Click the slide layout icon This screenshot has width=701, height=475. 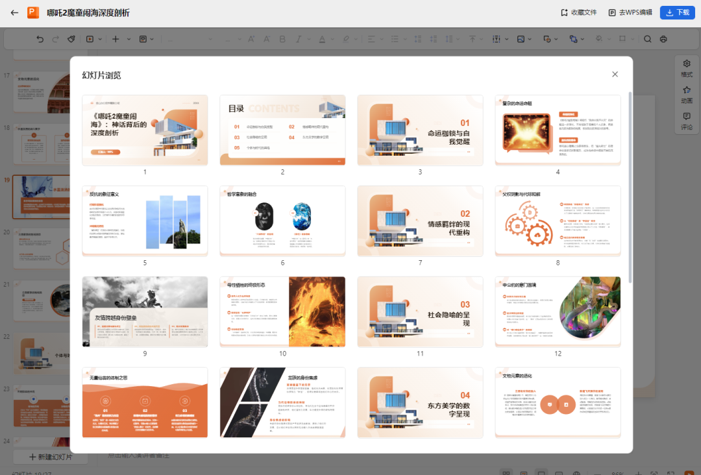click(143, 40)
